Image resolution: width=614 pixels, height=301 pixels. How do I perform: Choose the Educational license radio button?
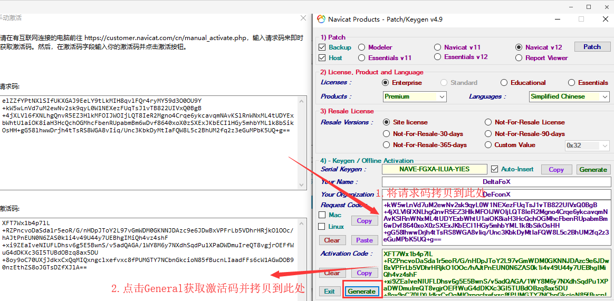pos(504,83)
